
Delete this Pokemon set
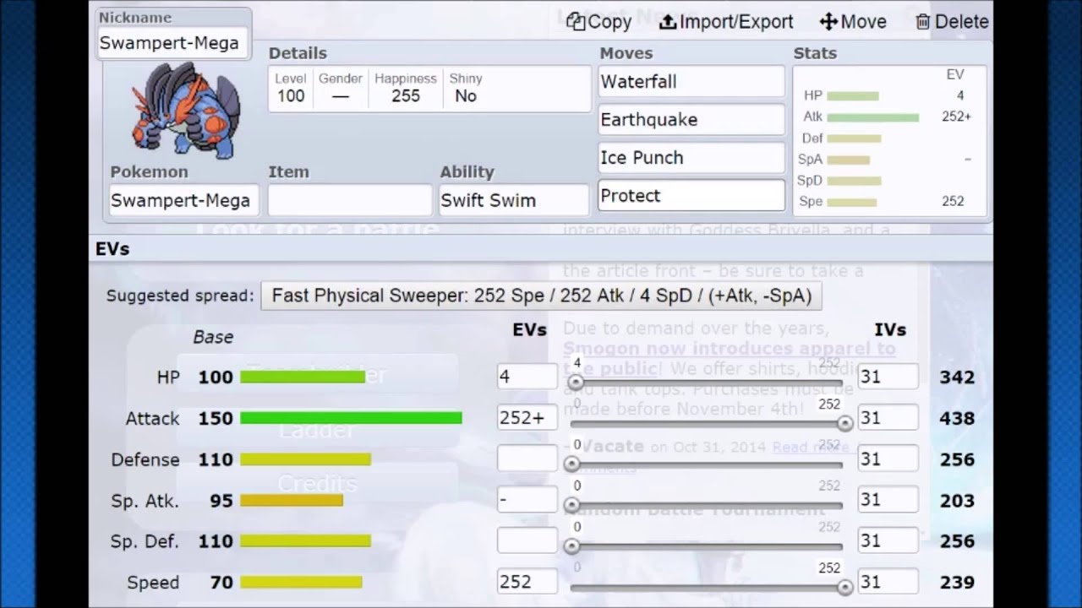point(952,21)
